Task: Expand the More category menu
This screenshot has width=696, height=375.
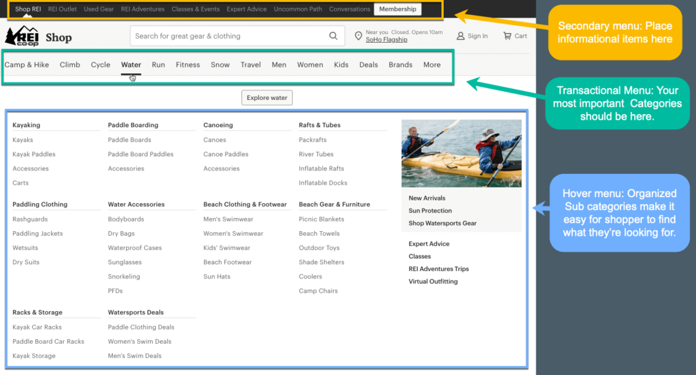Action: coord(432,65)
